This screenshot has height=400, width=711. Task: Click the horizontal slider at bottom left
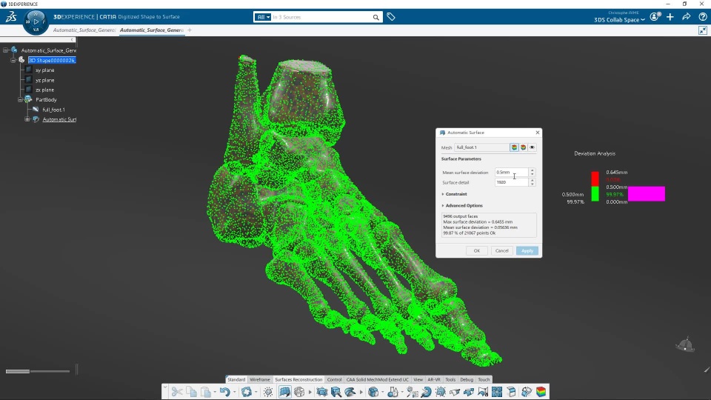point(38,371)
